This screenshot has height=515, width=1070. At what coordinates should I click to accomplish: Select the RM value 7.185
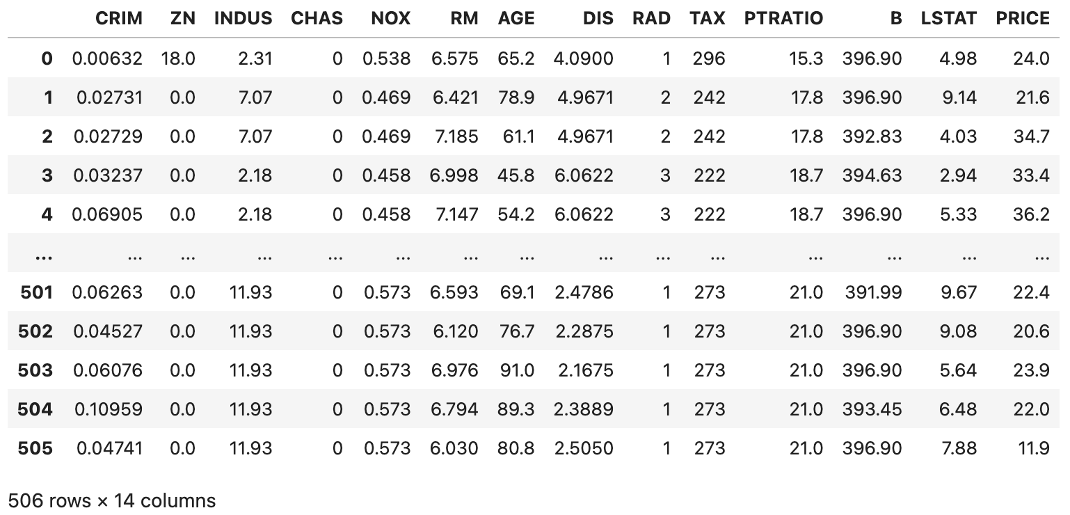tap(454, 136)
